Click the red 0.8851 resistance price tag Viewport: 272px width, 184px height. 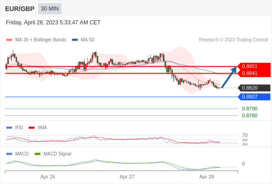click(x=254, y=66)
